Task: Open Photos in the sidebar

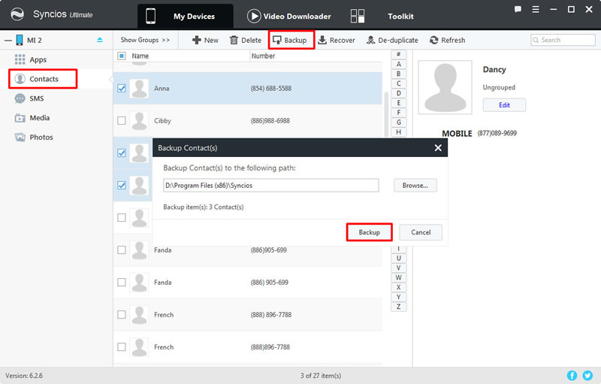Action: (34, 138)
